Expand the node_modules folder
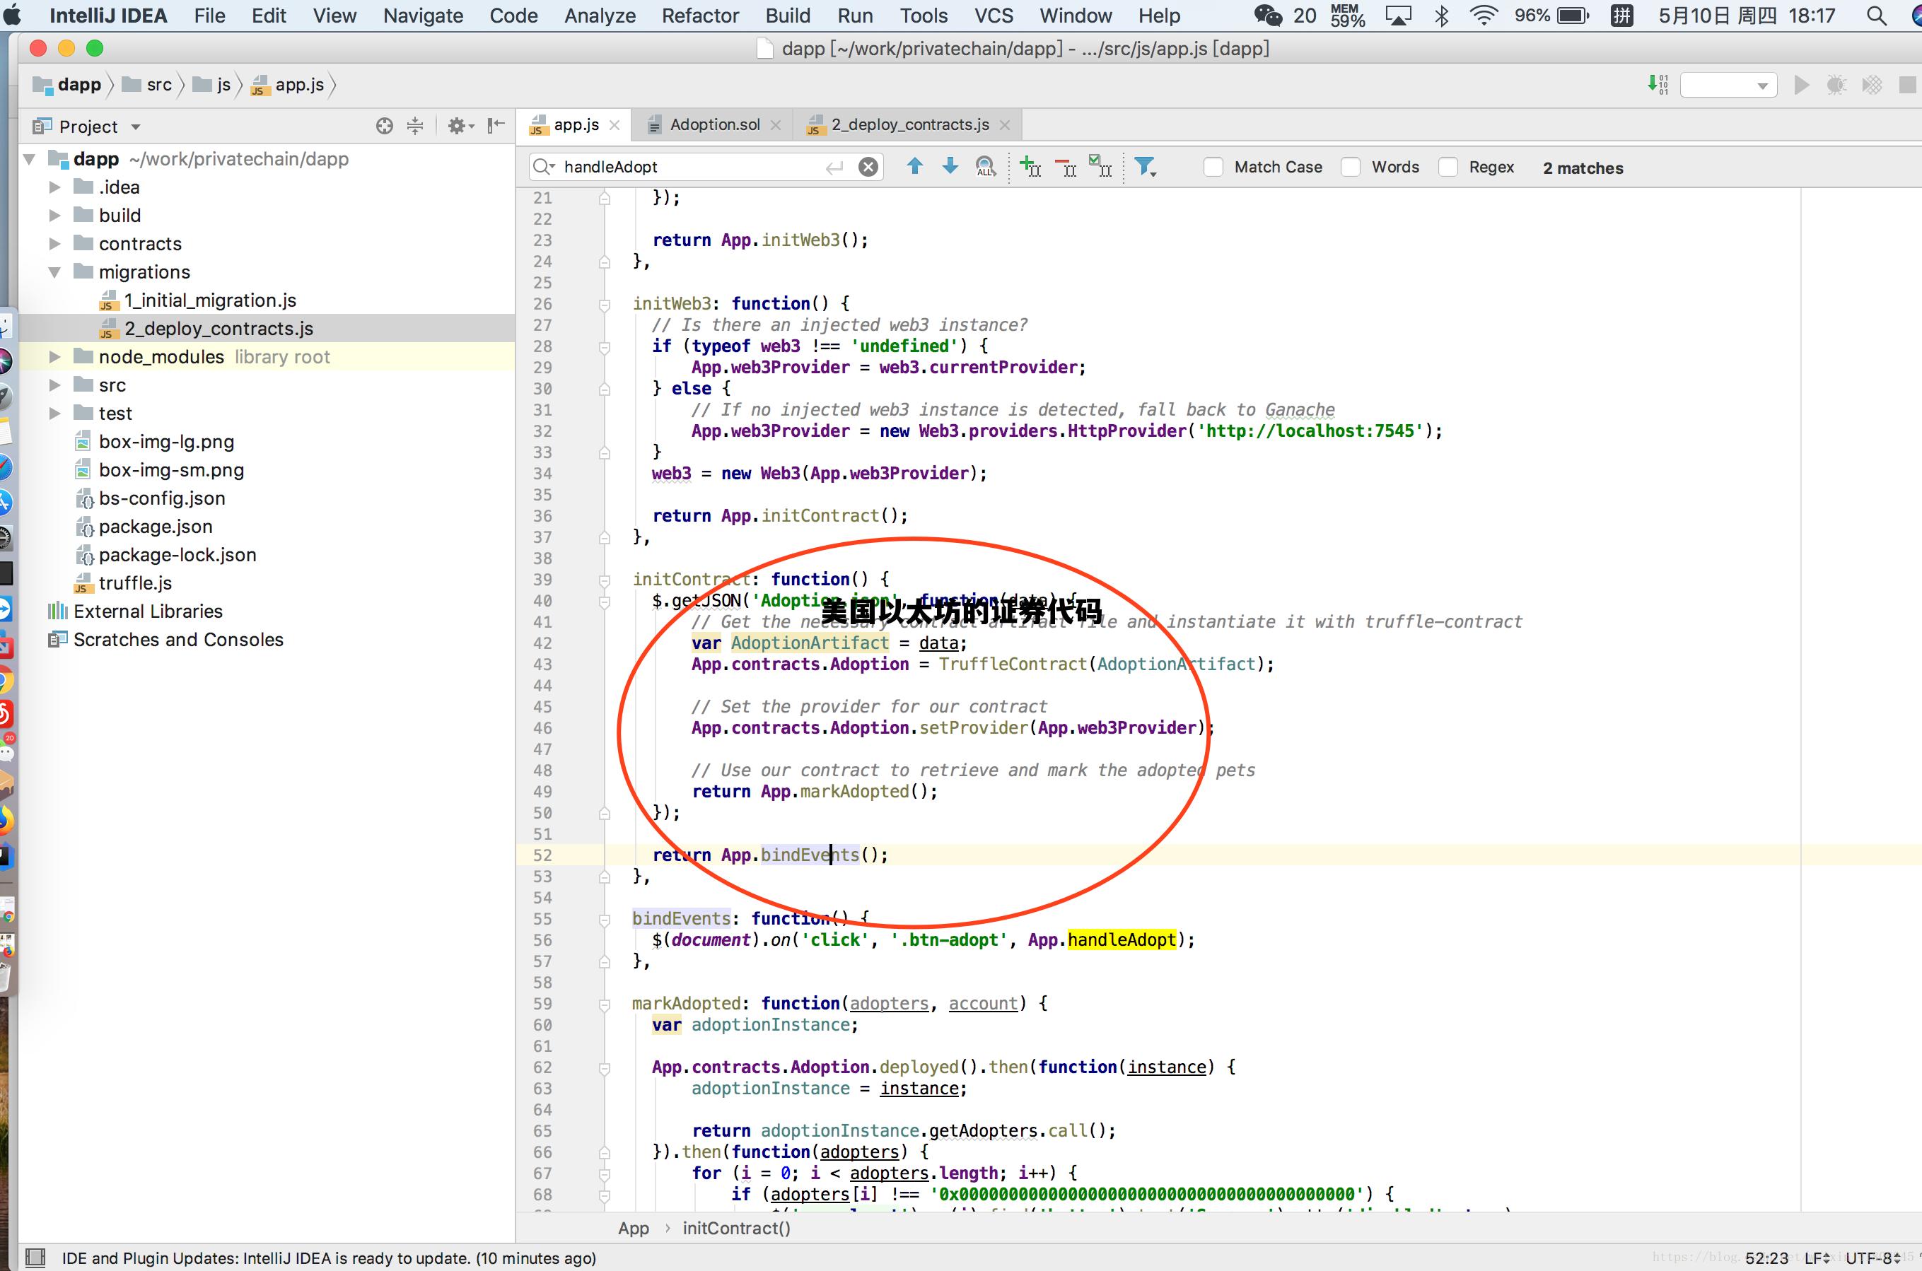This screenshot has width=1922, height=1271. tap(54, 357)
